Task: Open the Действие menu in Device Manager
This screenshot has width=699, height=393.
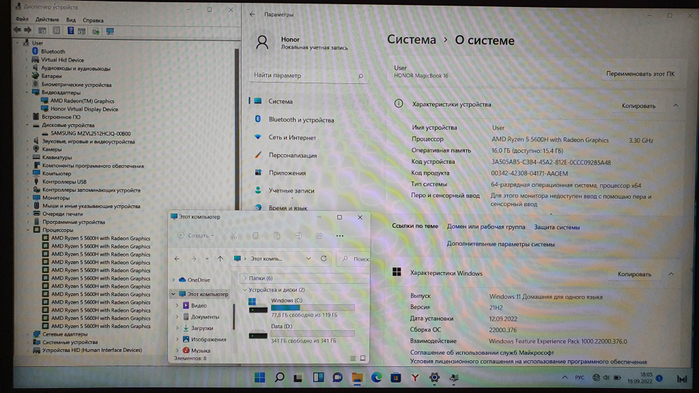Action: pyautogui.click(x=47, y=20)
